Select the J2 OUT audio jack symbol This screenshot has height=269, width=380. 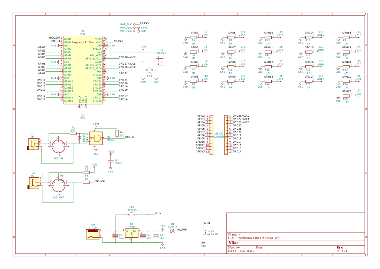33,183
